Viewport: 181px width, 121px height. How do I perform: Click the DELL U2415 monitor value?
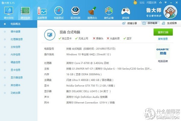[88, 91]
